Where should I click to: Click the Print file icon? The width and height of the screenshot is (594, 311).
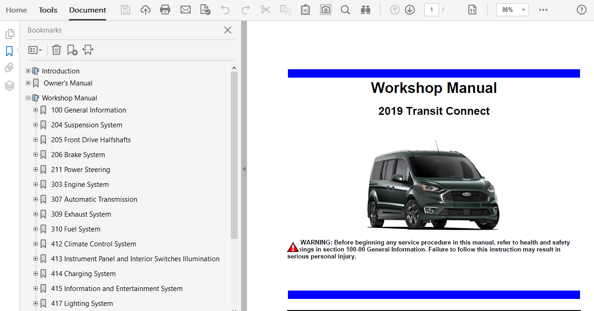coord(165,10)
